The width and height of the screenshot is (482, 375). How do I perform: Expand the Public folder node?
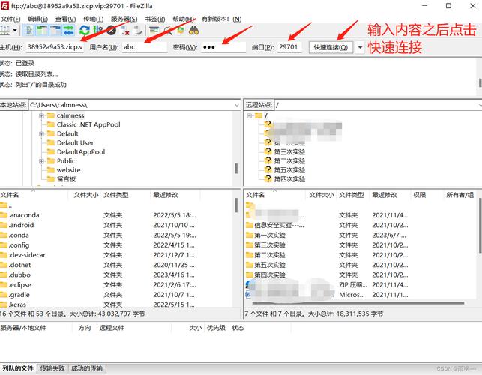[41, 161]
